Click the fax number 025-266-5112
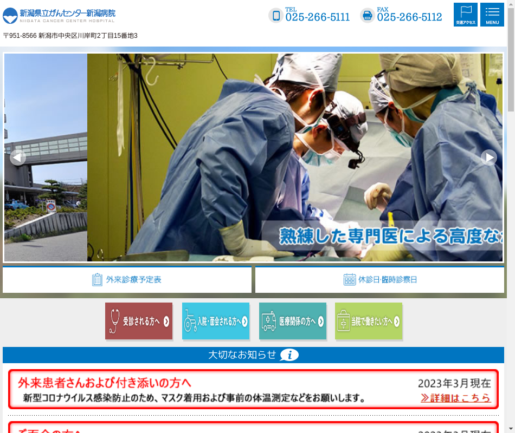The height and width of the screenshot is (433, 515). [x=409, y=17]
